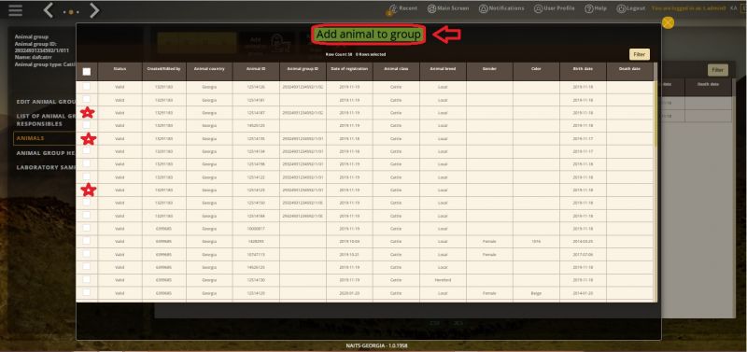Log out of the application
Image resolution: width=747 pixels, height=352 pixels.
tap(631, 8)
